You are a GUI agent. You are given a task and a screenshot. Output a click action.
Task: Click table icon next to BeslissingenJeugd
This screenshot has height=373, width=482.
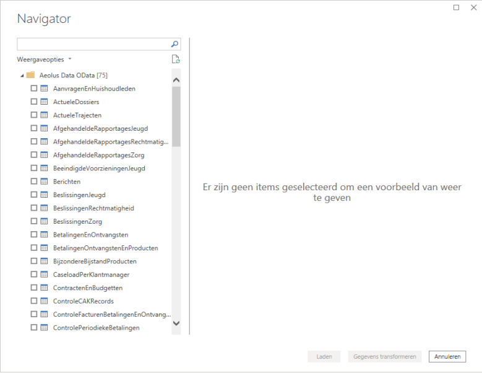[x=45, y=195]
